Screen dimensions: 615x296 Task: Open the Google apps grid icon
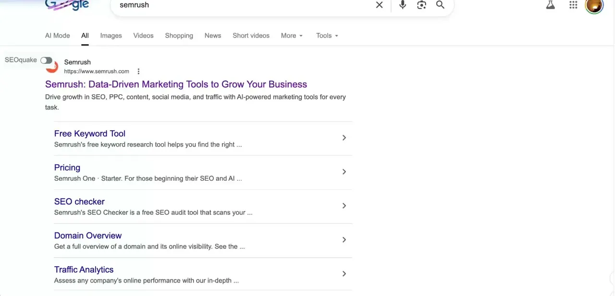tap(573, 5)
